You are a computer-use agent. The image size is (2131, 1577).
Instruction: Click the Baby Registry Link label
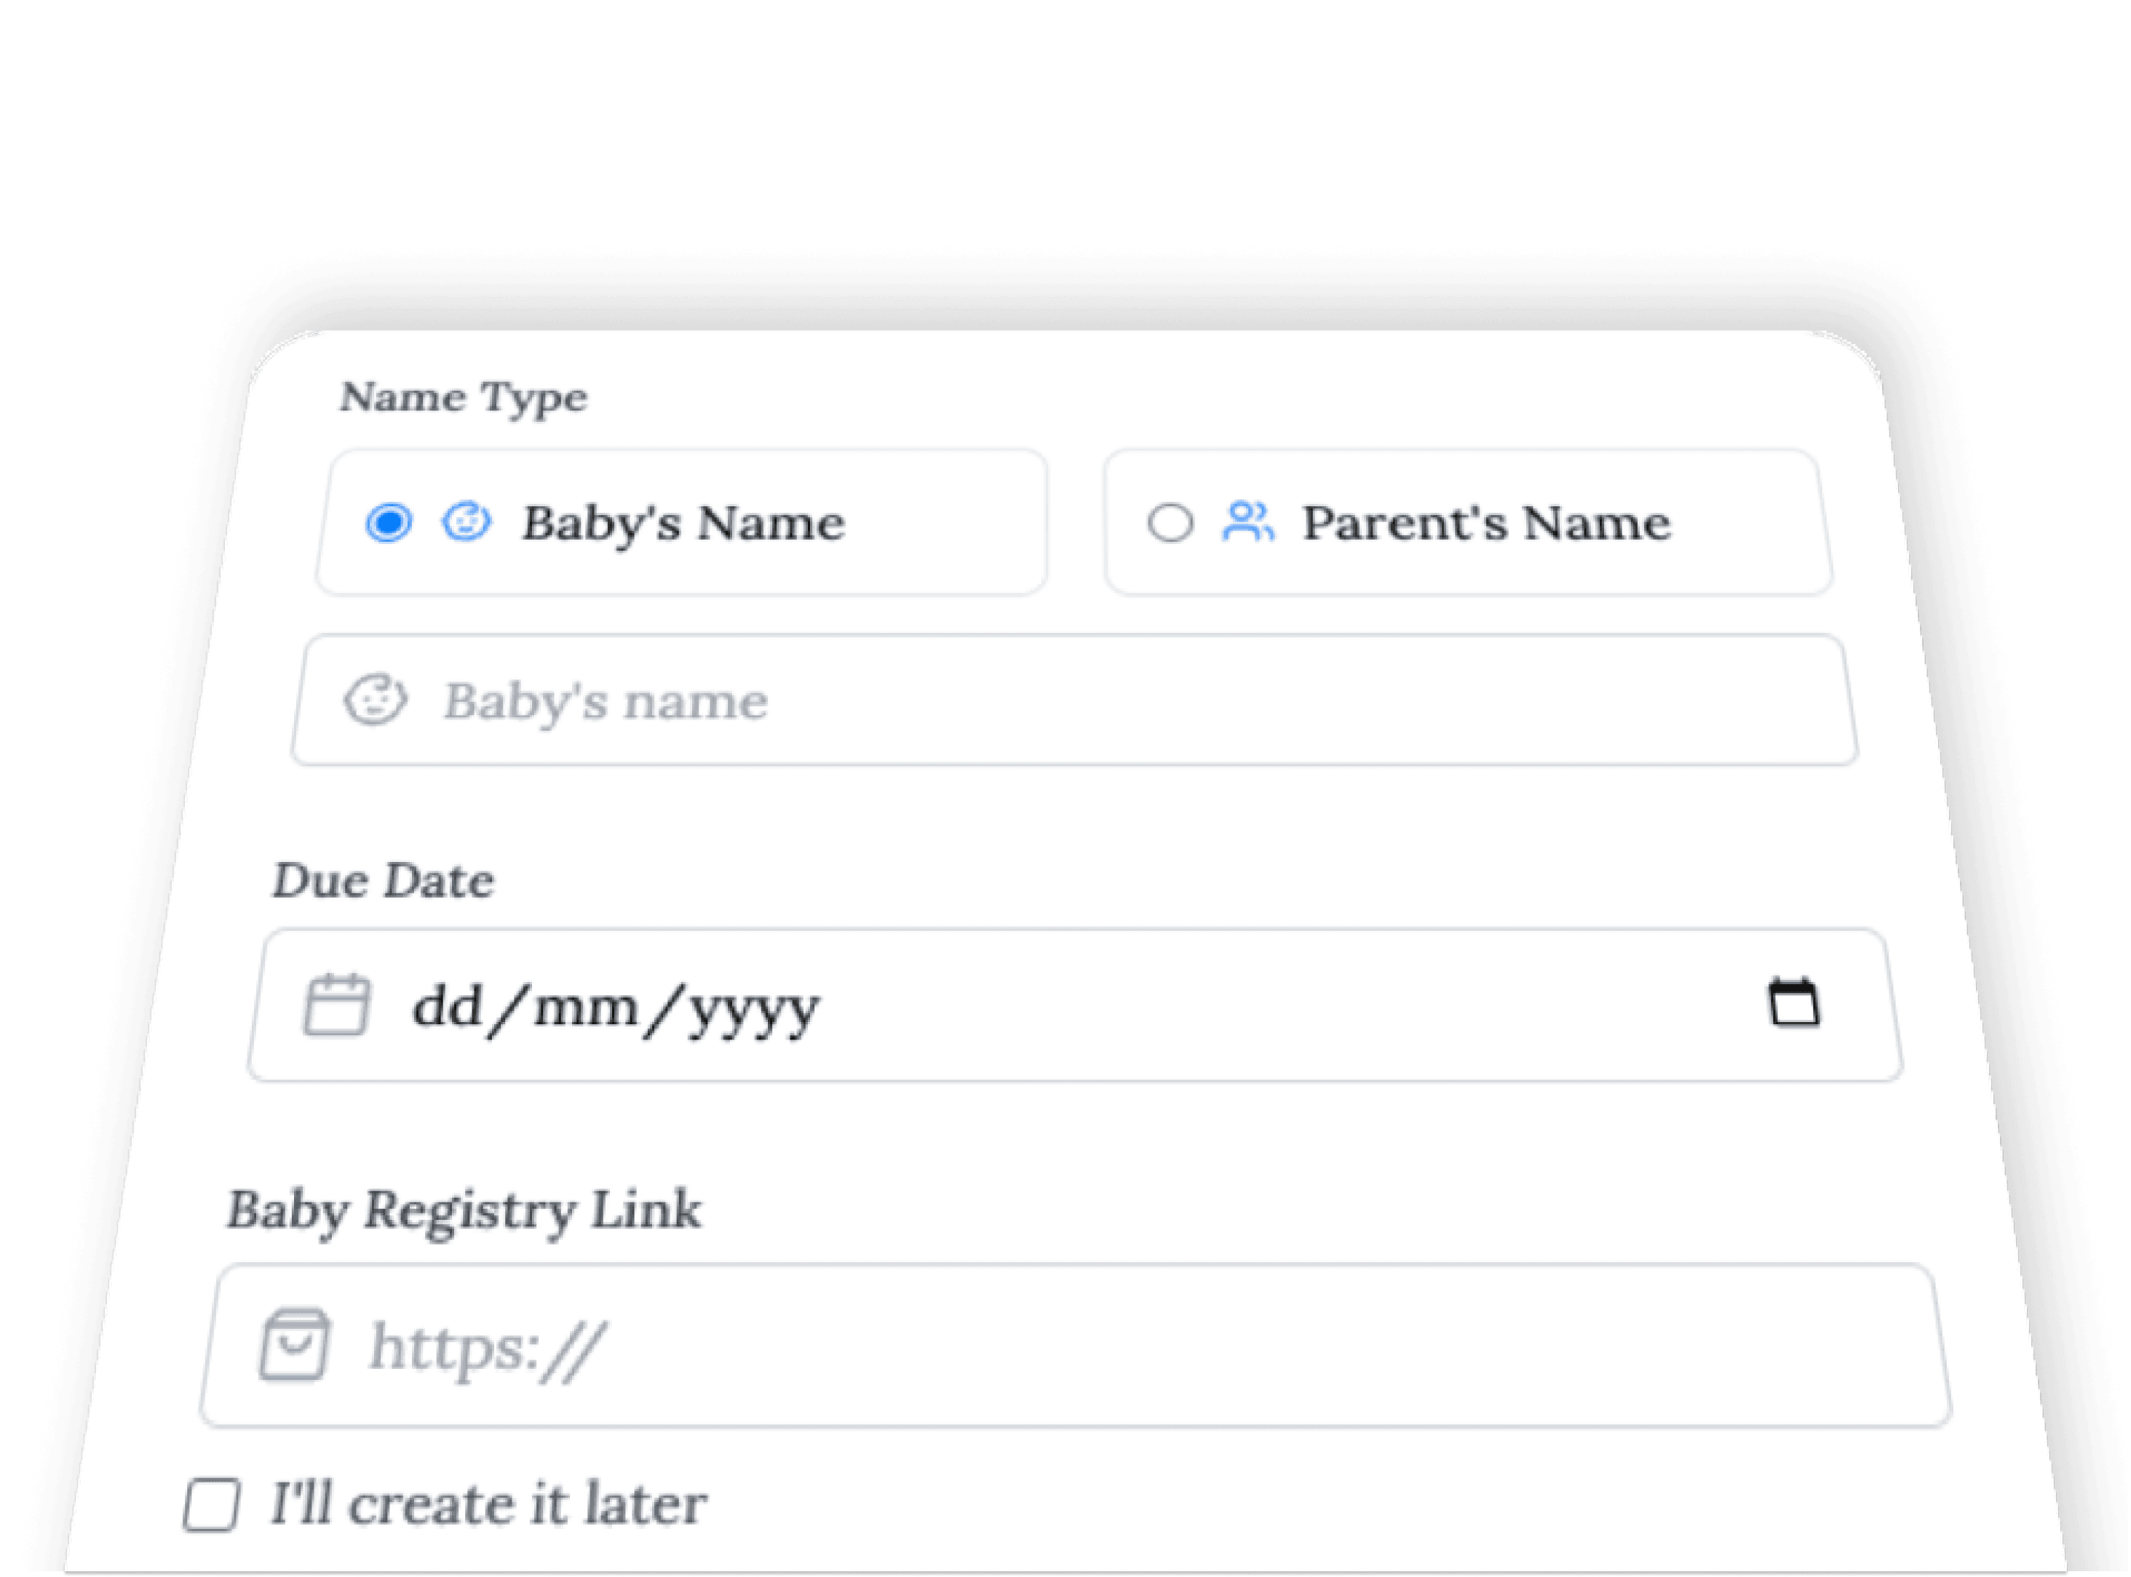click(x=464, y=1210)
